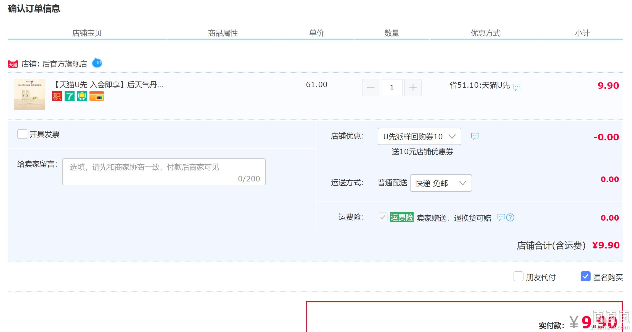Click the 给卖家留言 message text box

164,172
